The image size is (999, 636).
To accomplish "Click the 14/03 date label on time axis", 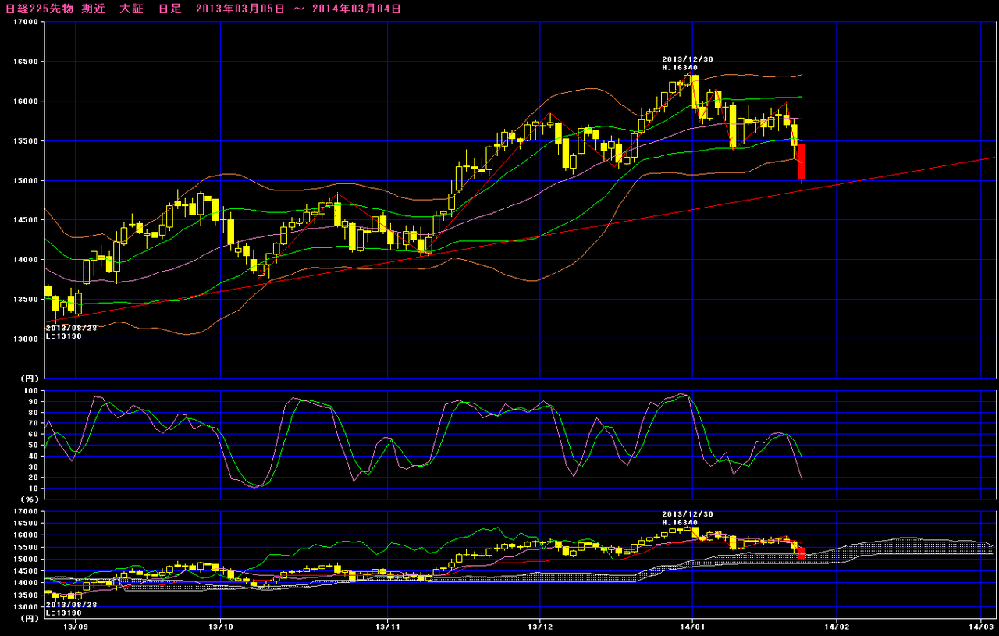I will point(981,626).
